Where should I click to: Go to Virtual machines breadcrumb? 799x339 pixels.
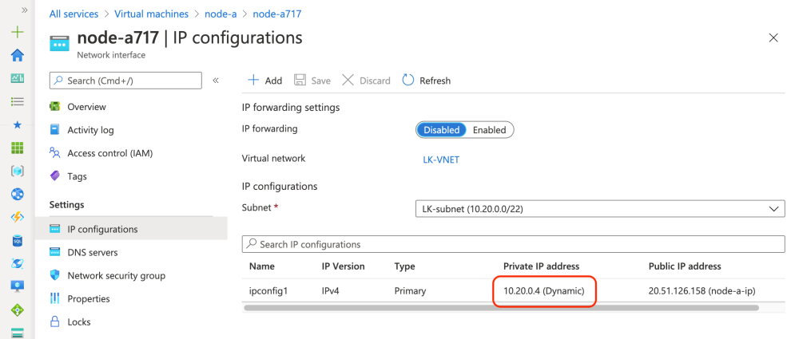pos(151,14)
